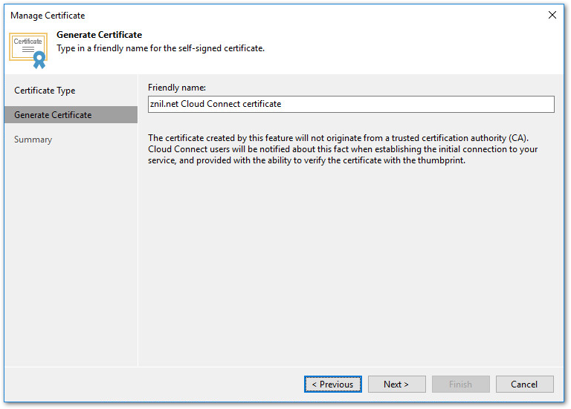571x409 pixels.
Task: Proceed with the Next button
Action: (396, 385)
